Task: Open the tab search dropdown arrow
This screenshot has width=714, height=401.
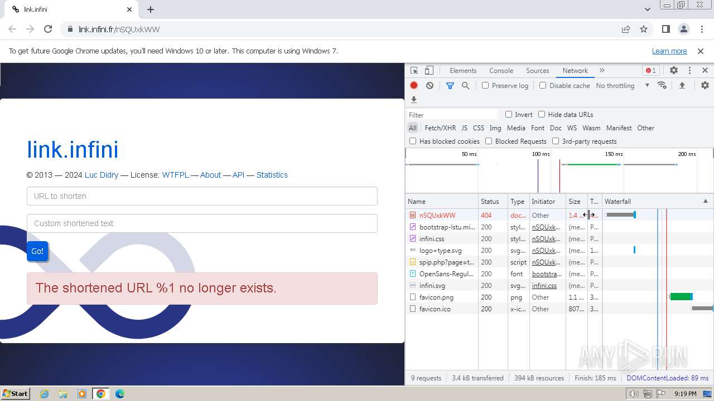Action: [x=647, y=9]
